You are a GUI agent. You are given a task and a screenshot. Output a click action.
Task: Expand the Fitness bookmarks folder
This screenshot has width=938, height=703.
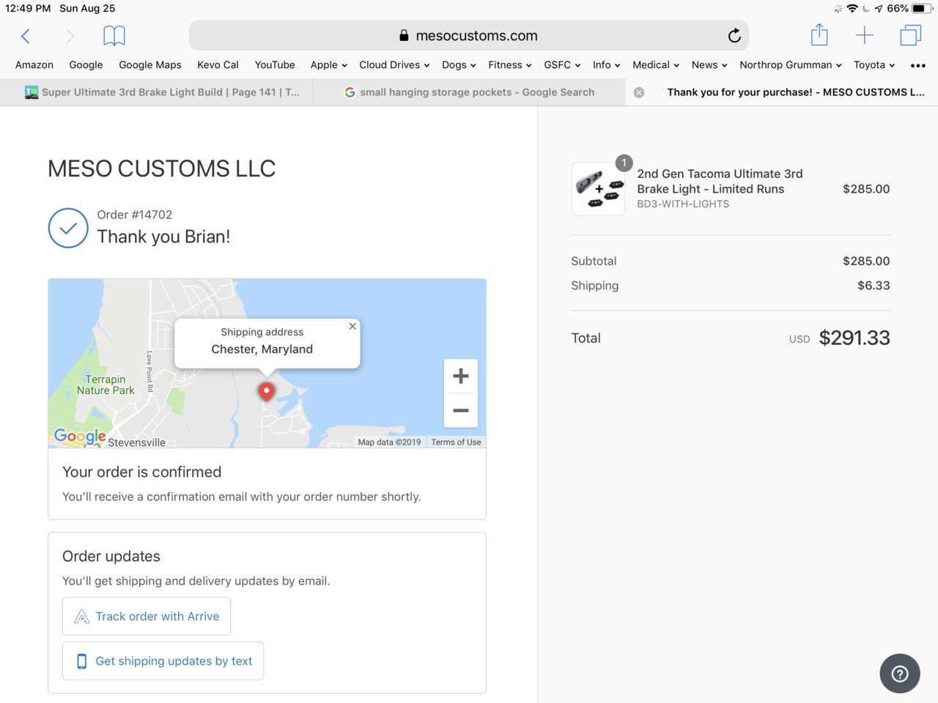510,64
